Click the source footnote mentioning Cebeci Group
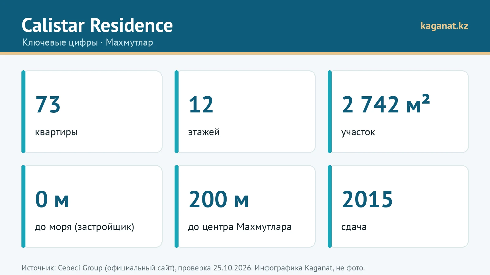Image resolution: width=490 pixels, height=275 pixels. tap(193, 268)
